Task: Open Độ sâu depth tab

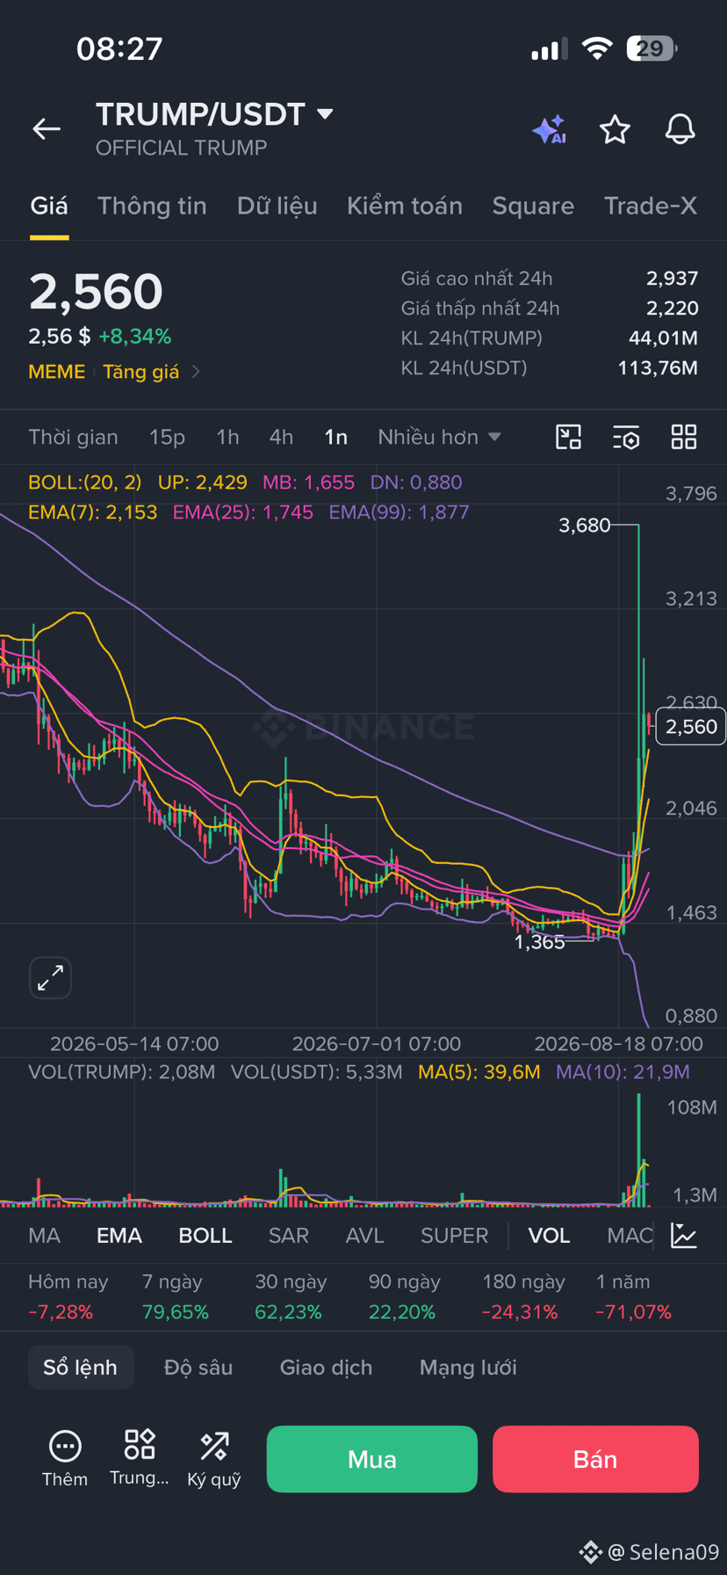Action: point(198,1367)
